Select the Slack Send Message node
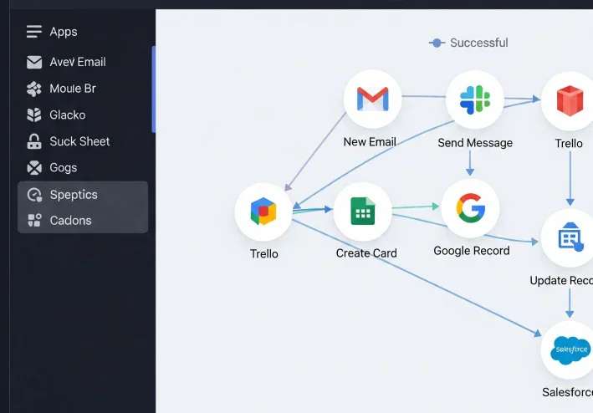The image size is (593, 413). coord(475,99)
